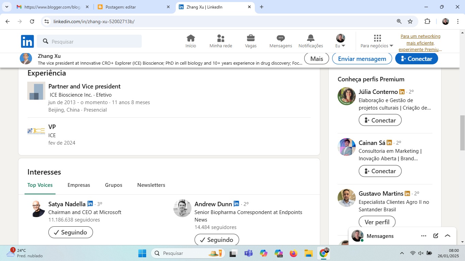465x261 pixels.
Task: Open the Mensagens chat icon in navbar
Action: click(x=281, y=41)
